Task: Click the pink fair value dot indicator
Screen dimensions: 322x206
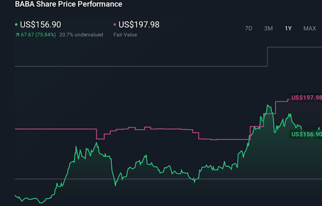Action: click(115, 25)
